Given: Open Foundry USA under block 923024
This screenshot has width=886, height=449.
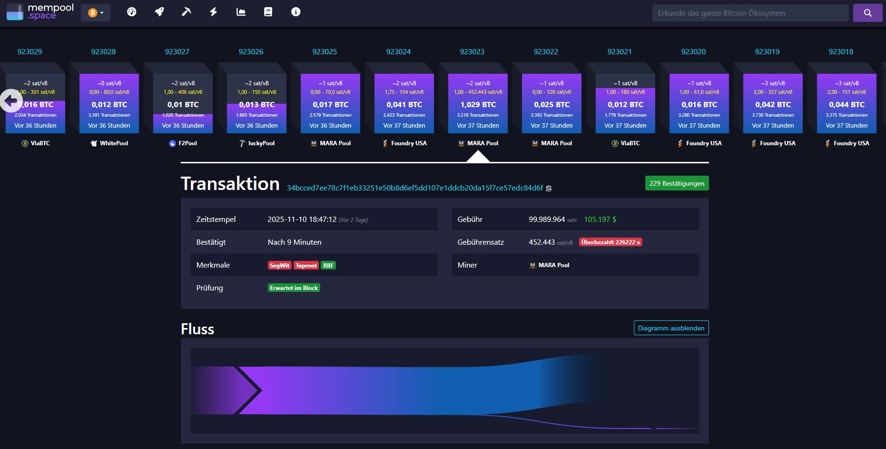Looking at the screenshot, I should click(x=404, y=143).
